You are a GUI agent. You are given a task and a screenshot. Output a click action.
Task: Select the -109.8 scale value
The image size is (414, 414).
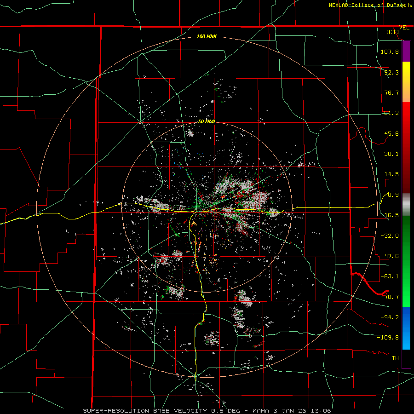coord(388,338)
